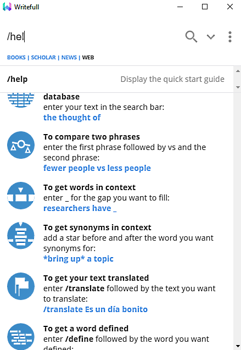Click inside the search input field
Screen dimensions: 241x350
tap(94, 37)
